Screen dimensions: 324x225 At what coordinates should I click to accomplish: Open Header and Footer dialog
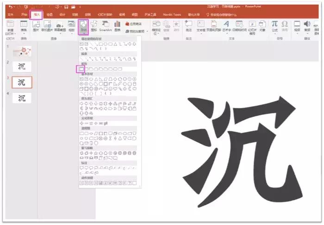point(214,26)
